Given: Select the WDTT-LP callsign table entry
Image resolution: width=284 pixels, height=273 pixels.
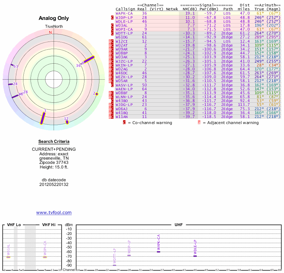Looking at the screenshot, I should pos(124,33).
